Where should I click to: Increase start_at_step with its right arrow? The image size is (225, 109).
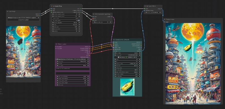pyautogui.click(x=140, y=68)
